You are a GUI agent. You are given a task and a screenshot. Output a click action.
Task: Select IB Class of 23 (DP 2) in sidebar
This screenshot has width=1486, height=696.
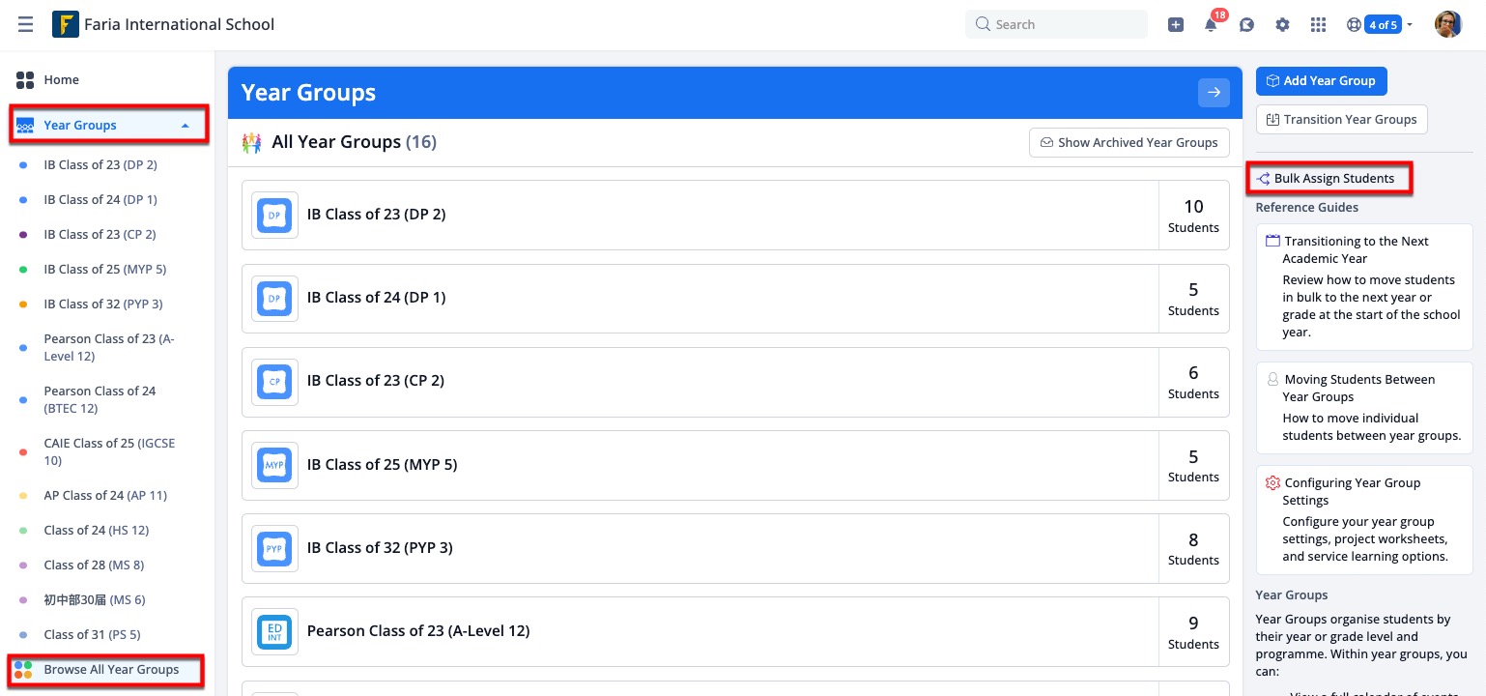(x=100, y=164)
